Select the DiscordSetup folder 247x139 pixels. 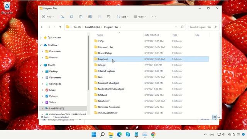(x=151, y=53)
